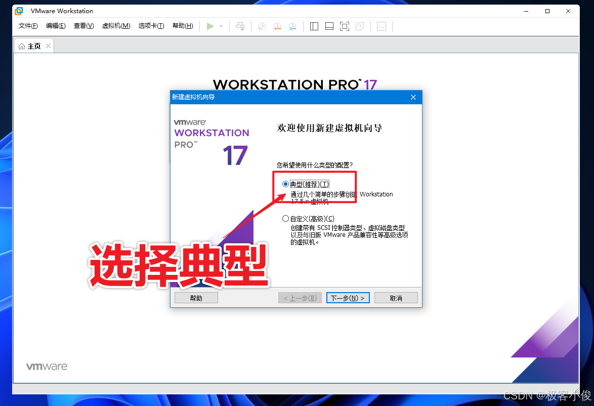Click the home icon on 主页 tab
Screen dimensions: 594x406
pos(22,46)
